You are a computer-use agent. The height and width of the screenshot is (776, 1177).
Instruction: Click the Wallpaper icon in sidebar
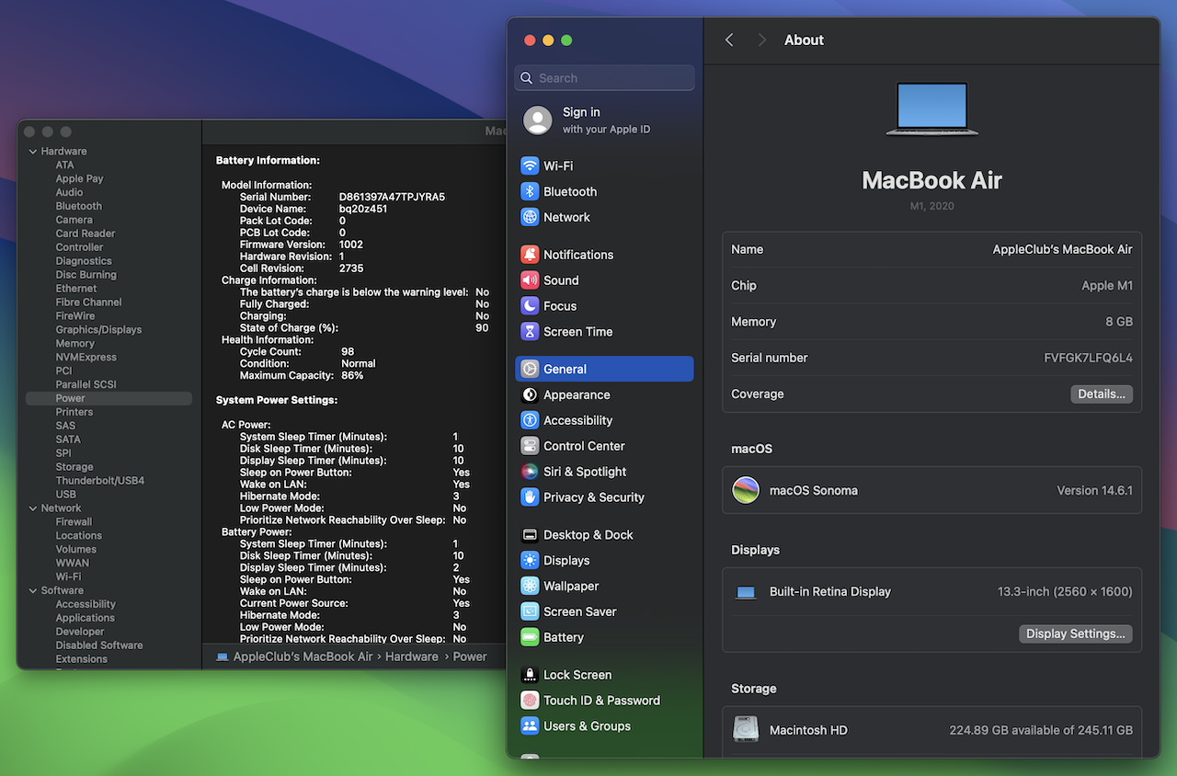pos(530,587)
